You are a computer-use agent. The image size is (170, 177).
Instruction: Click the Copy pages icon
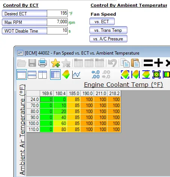[x=125, y=63]
